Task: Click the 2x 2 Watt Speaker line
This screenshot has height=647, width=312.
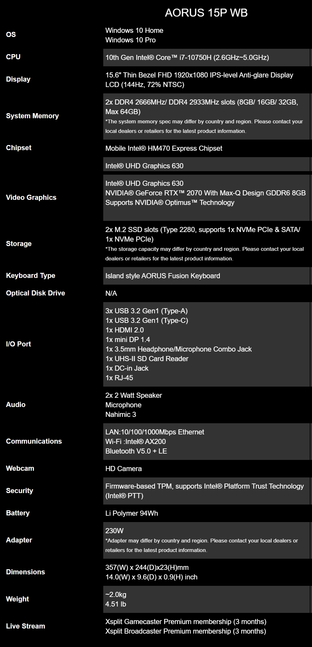Action: (134, 396)
